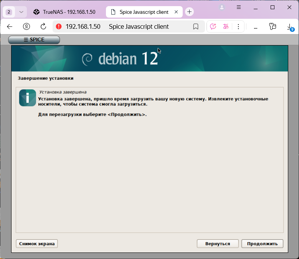Open the browser extensions icon
The width and height of the screenshot is (299, 259).
coord(273,26)
